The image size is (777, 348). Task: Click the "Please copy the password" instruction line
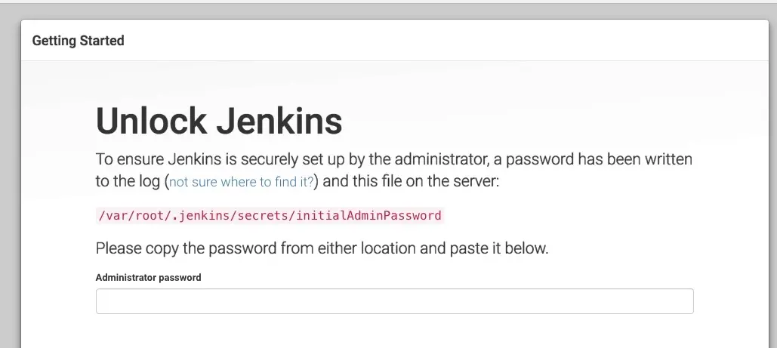322,248
